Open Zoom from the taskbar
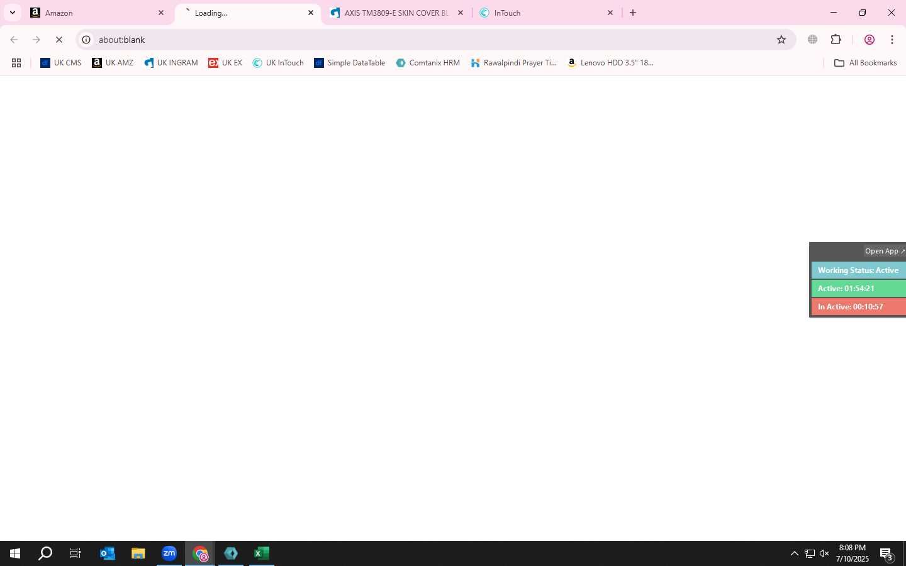The height and width of the screenshot is (566, 906). (169, 553)
